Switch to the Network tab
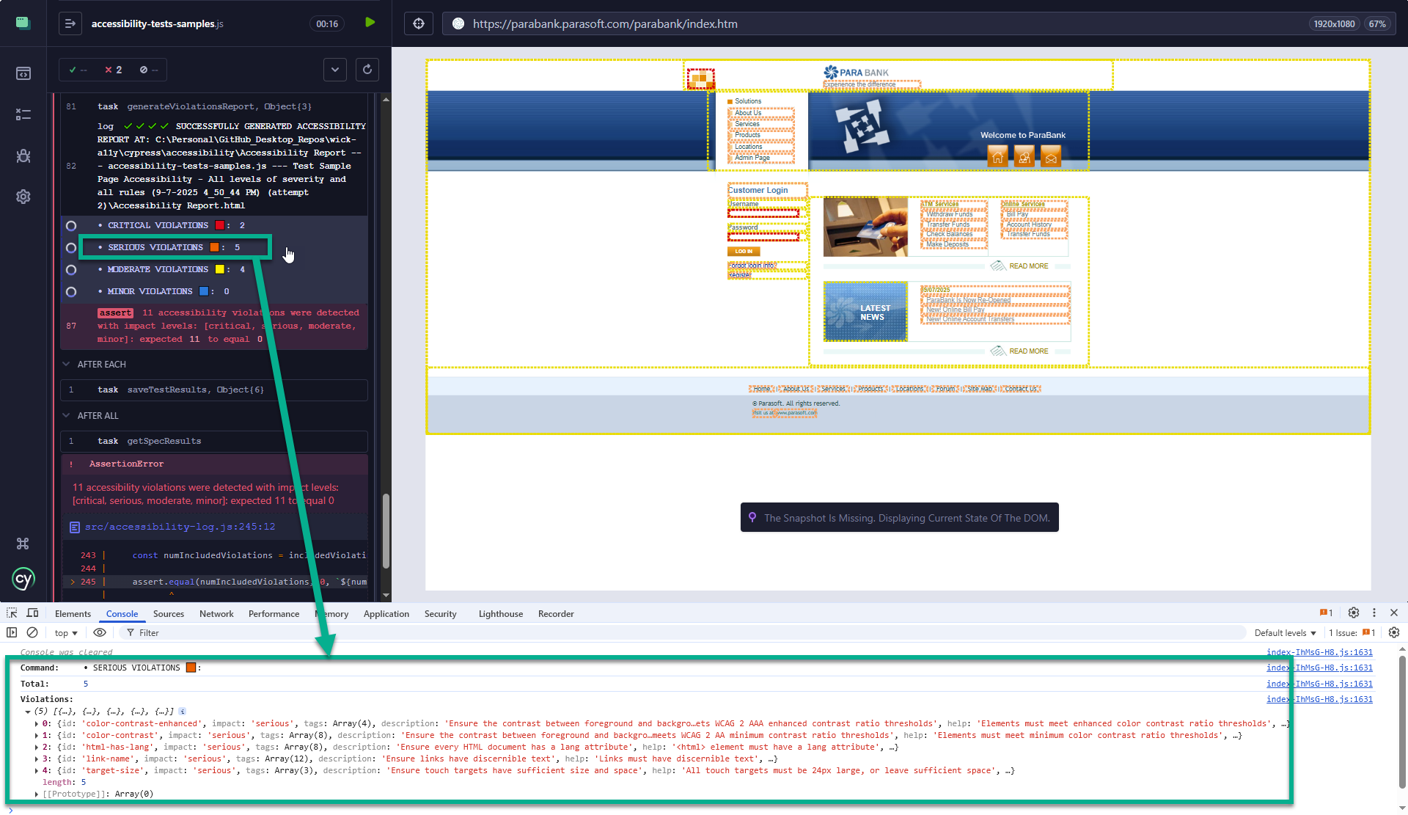Viewport: 1408px width, 815px height. pos(216,614)
